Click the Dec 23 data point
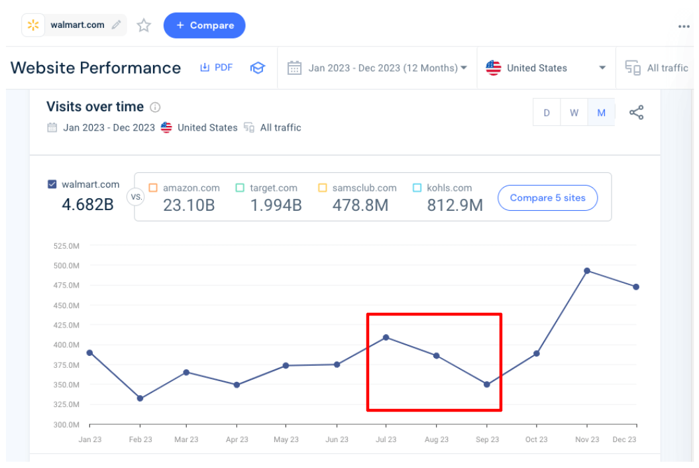Viewport: 699px width, 468px height. pos(636,287)
